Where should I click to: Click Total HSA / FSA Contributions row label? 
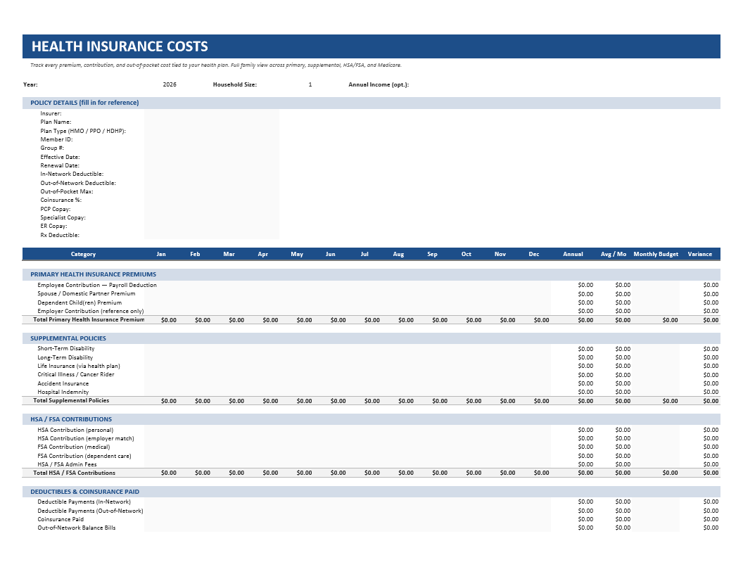[74, 473]
